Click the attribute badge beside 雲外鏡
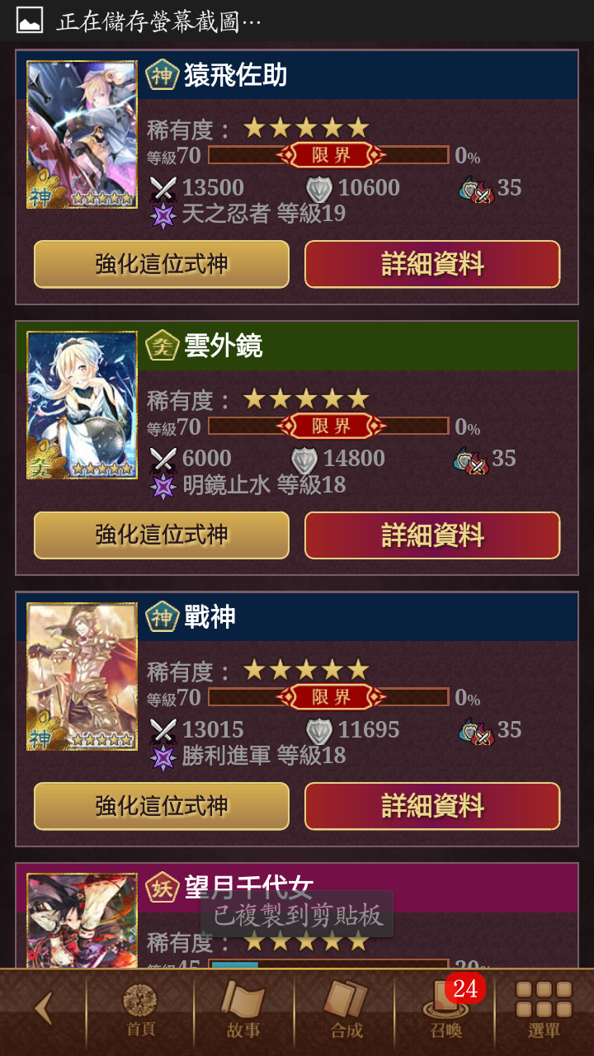 point(163,346)
